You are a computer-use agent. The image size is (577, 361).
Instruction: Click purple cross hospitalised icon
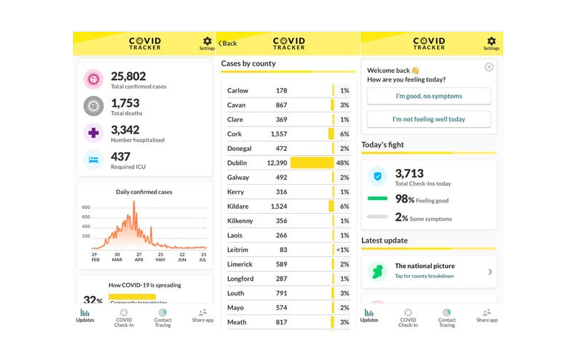pos(94,133)
